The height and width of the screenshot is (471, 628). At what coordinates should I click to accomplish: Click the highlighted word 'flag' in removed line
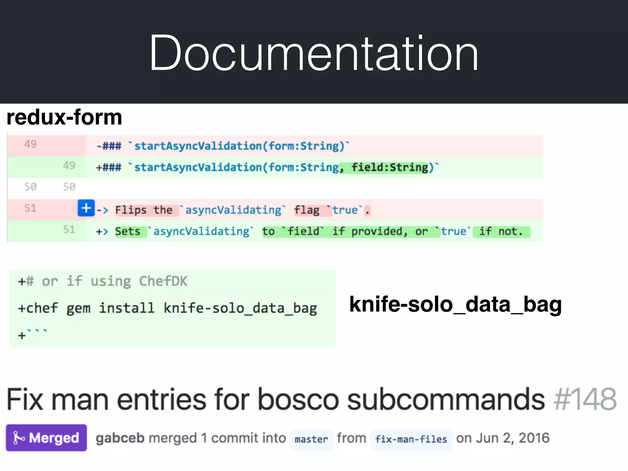tap(307, 210)
